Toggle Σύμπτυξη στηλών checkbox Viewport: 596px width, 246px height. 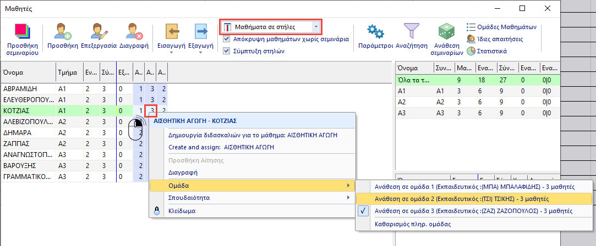click(227, 51)
